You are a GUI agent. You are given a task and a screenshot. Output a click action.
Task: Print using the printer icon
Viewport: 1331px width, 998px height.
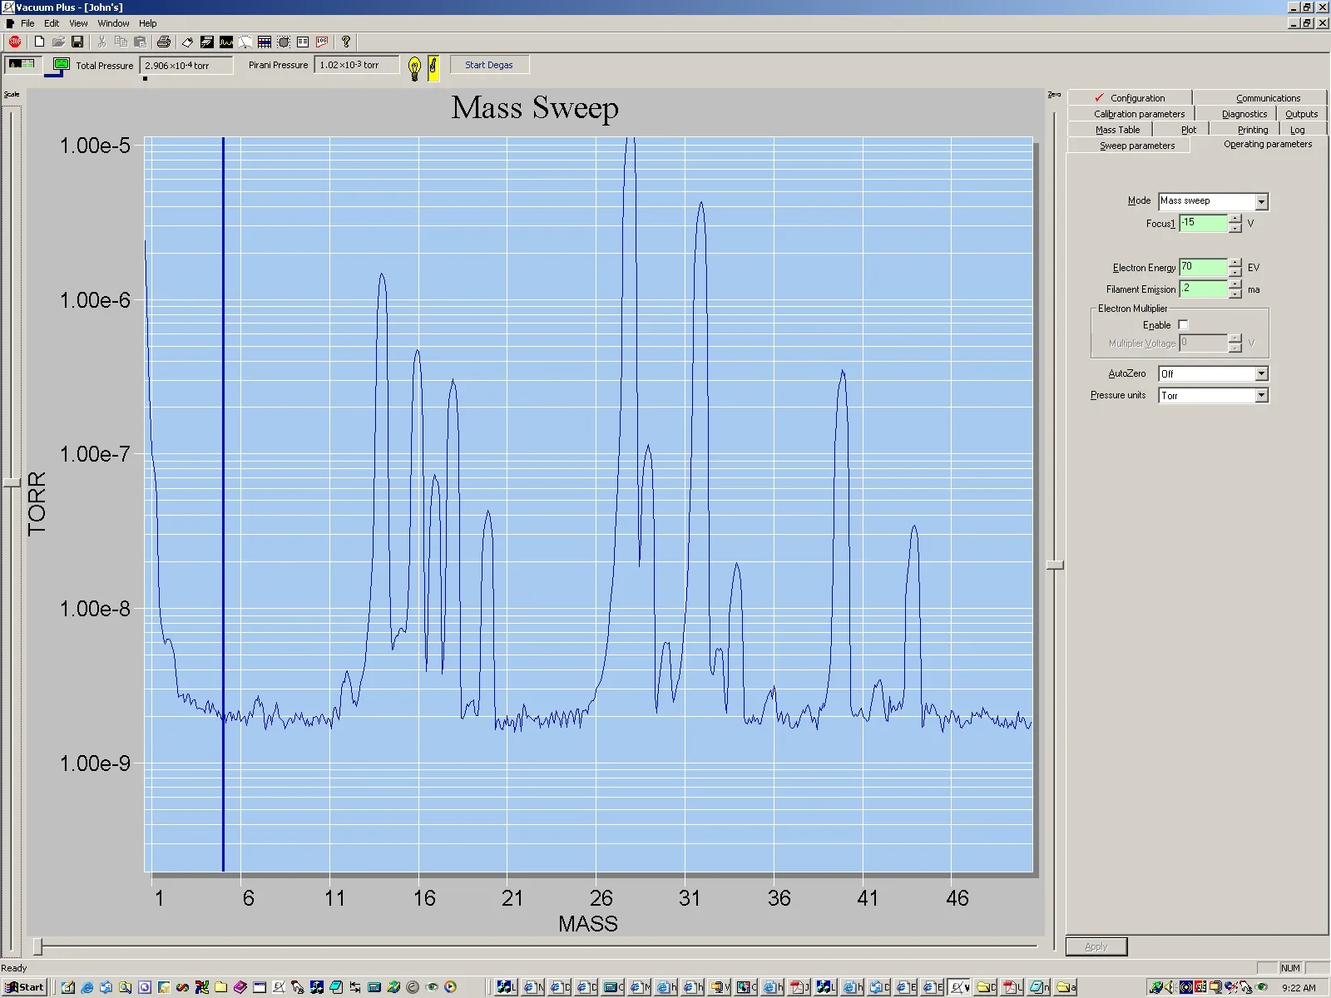click(164, 42)
